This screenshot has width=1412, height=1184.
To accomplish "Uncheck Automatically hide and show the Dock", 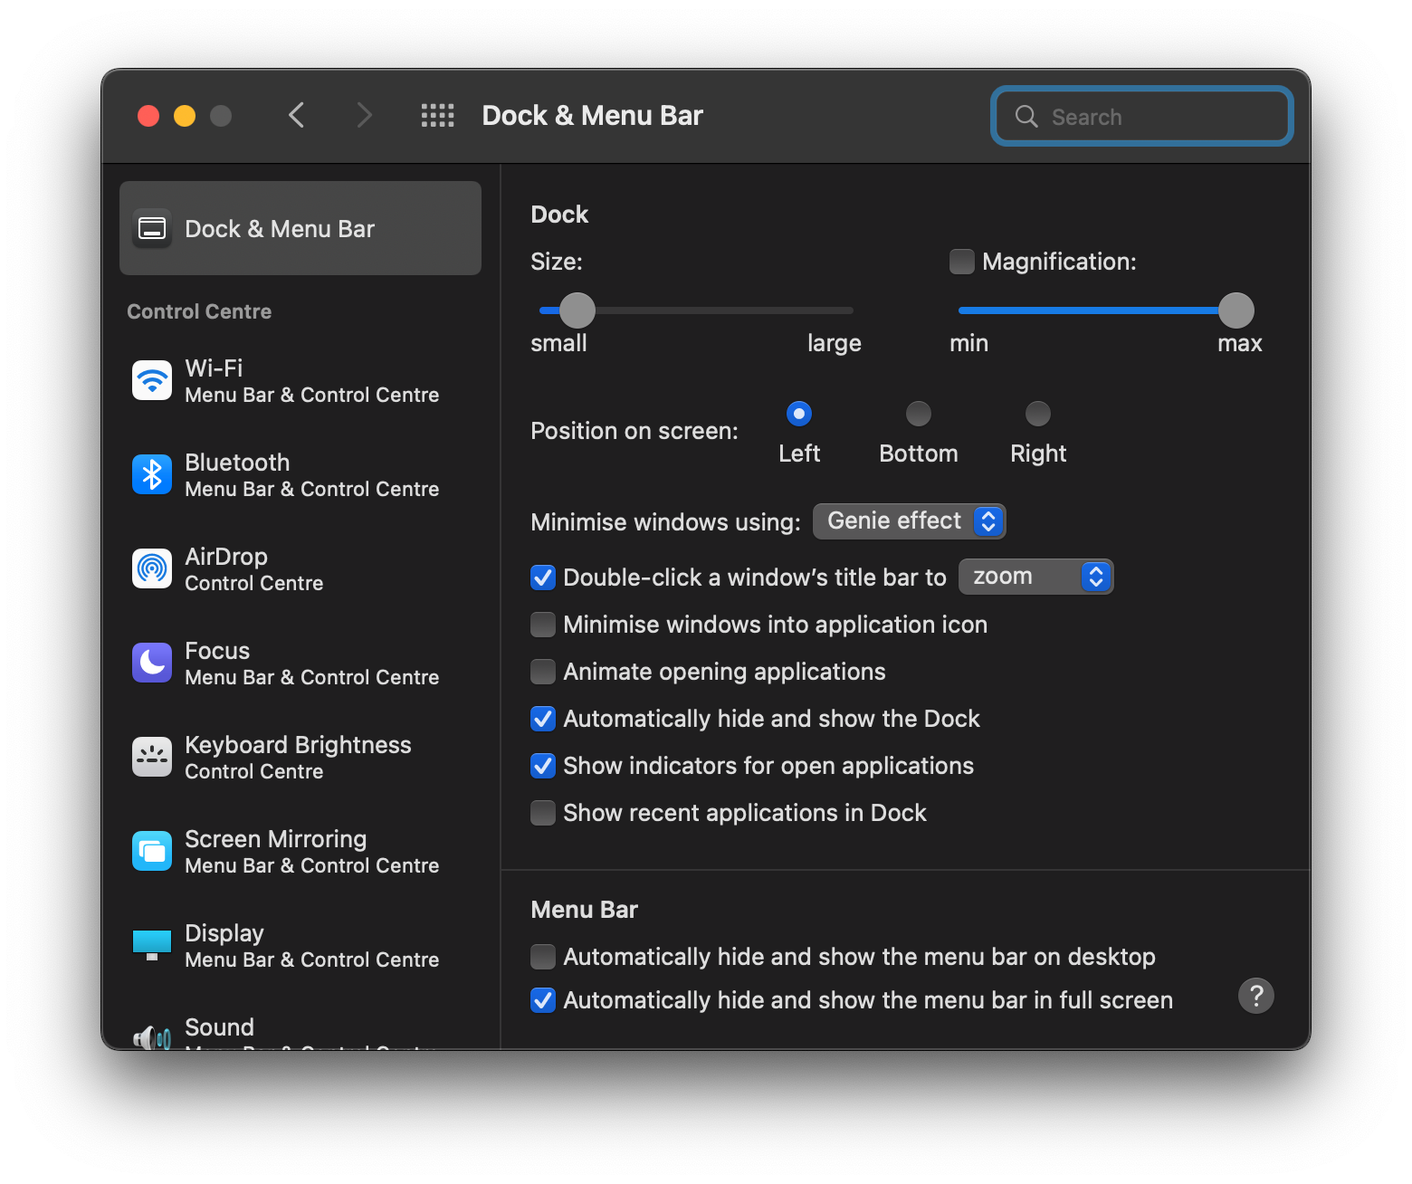I will (x=542, y=718).
